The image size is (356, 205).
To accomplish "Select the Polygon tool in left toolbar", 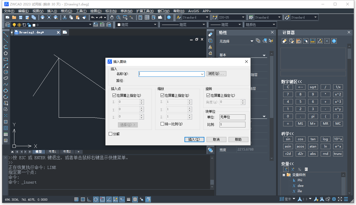I will point(5,53).
